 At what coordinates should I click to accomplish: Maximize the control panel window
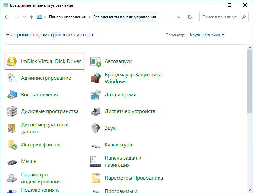[x=230, y=5]
